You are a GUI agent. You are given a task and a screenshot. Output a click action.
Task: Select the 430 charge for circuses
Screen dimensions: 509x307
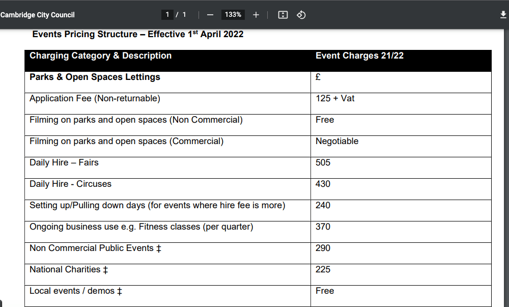323,184
